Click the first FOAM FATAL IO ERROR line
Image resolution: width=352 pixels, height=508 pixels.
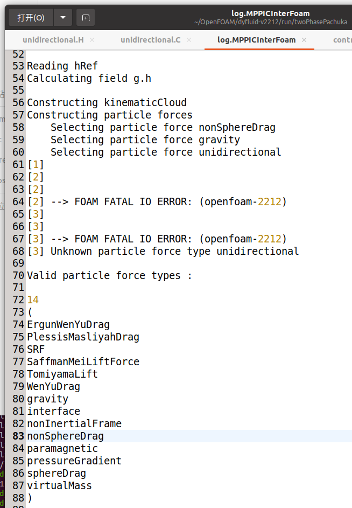(169, 202)
